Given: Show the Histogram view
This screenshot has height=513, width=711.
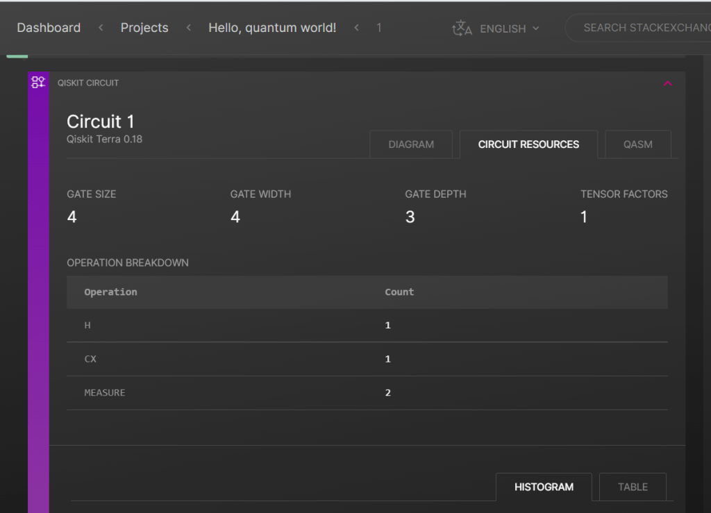Looking at the screenshot, I should tap(544, 487).
